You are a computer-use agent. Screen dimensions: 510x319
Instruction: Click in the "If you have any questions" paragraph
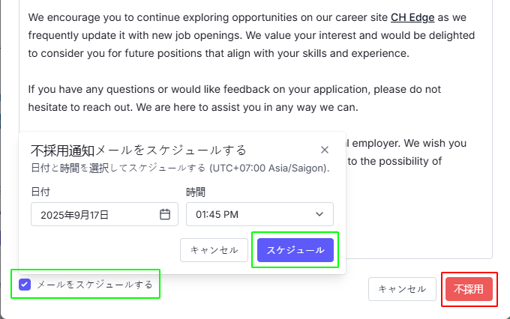[x=225, y=97]
